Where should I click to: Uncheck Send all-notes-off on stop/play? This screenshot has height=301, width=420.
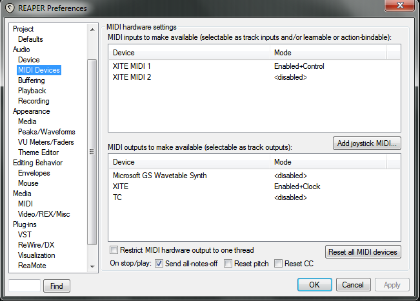tap(159, 263)
